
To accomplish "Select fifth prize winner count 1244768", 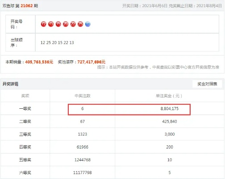I will 83,160.
